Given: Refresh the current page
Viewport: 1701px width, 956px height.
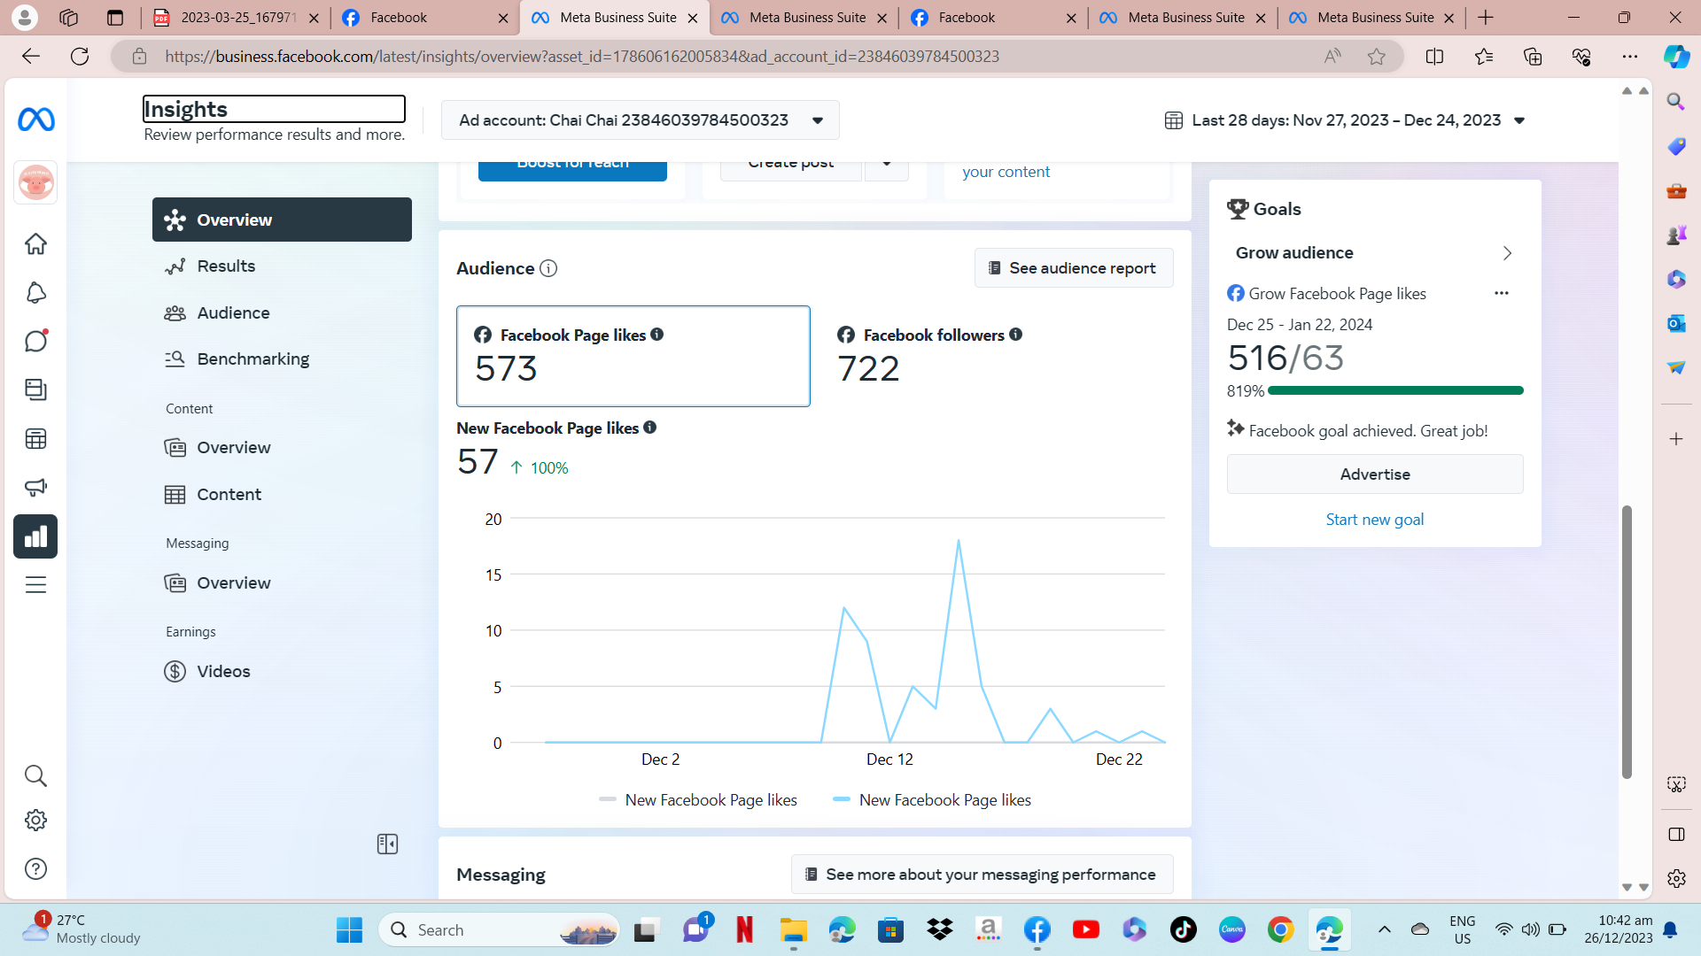Looking at the screenshot, I should (x=80, y=57).
